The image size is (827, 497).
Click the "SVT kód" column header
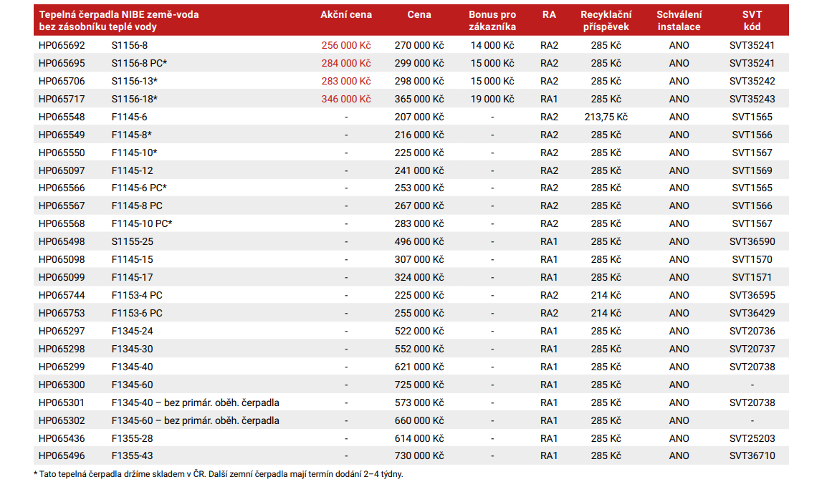pyautogui.click(x=752, y=21)
